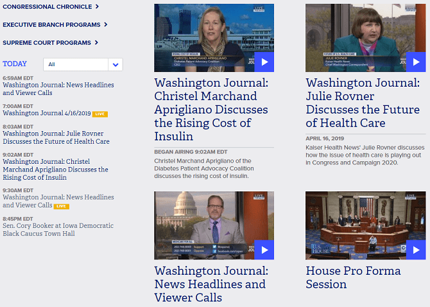Image resolution: width=430 pixels, height=307 pixels.
Task: Open Congressional Chronicle section
Action: tap(47, 6)
